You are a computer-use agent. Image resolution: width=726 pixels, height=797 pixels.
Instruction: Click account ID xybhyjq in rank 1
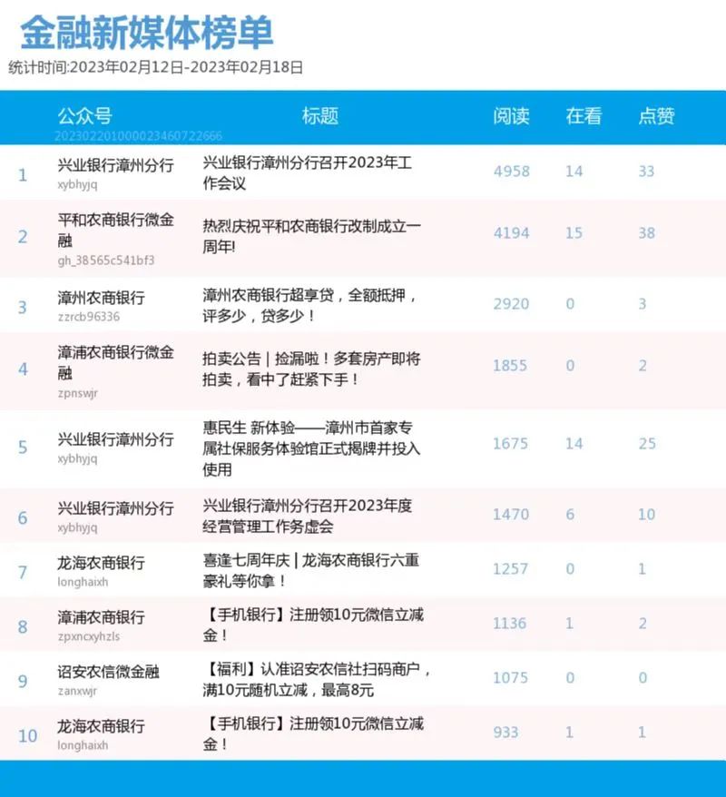pos(77,184)
